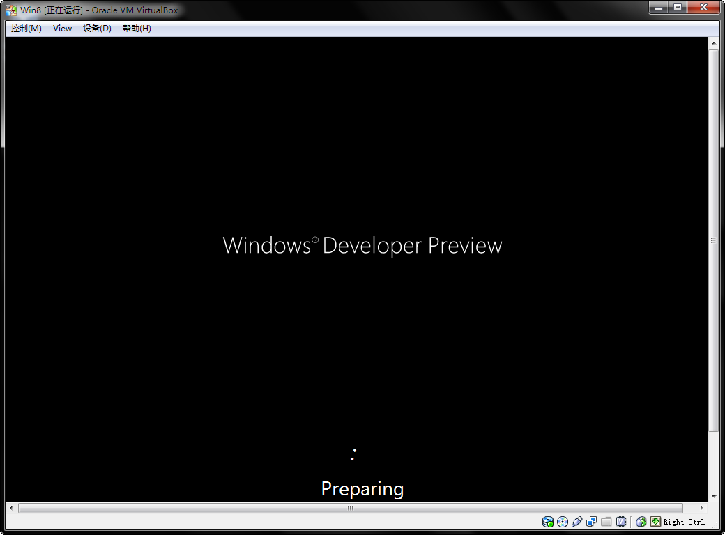Click the vertical scrollbar down arrow
Image resolution: width=725 pixels, height=535 pixels.
point(713,497)
